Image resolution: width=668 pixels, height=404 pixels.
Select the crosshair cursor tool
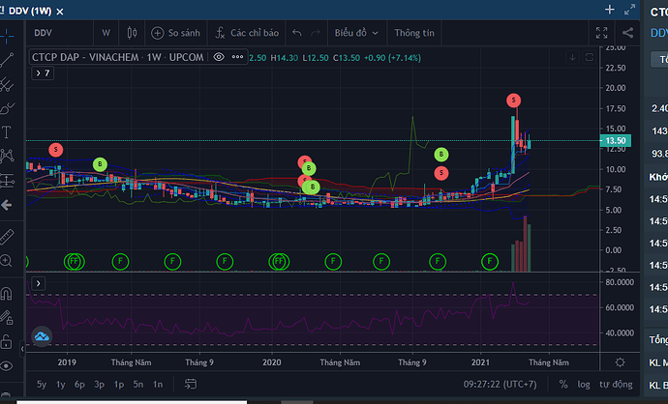tap(8, 35)
